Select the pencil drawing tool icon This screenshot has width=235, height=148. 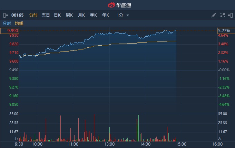[214, 15]
